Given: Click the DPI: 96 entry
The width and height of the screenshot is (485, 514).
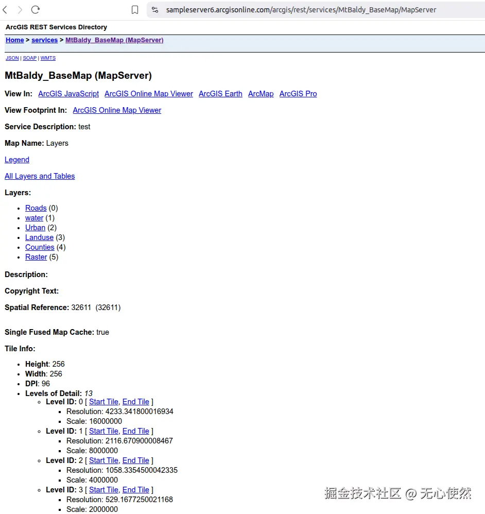Looking at the screenshot, I should [x=38, y=384].
